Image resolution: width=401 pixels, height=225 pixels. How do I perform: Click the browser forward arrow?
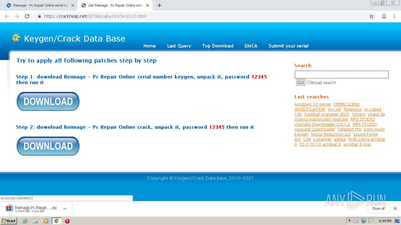pyautogui.click(x=17, y=16)
